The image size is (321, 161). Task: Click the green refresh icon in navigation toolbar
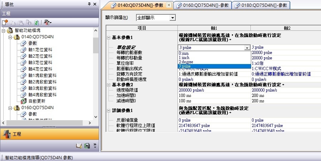37,23
